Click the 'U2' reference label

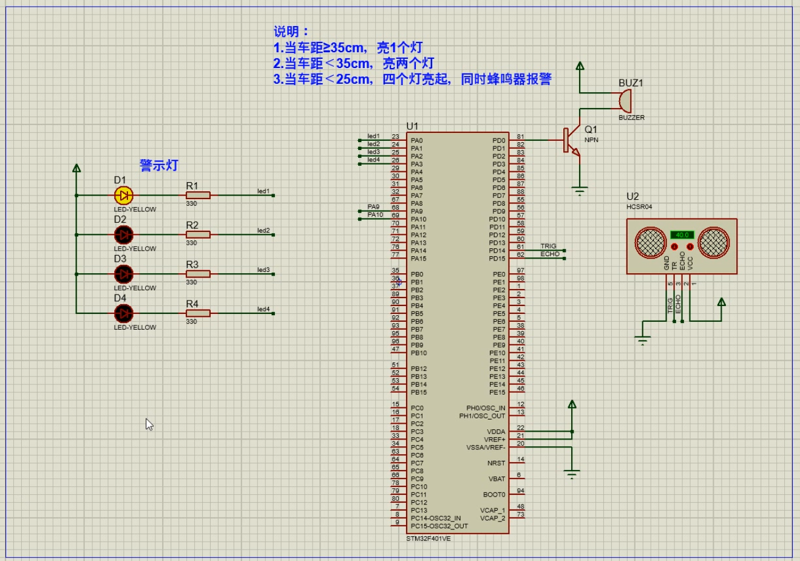pyautogui.click(x=633, y=196)
